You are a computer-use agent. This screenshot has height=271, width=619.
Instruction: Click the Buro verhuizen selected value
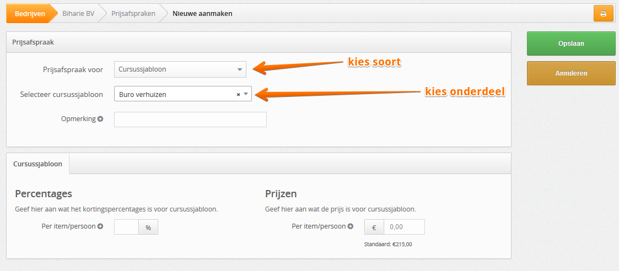click(143, 94)
